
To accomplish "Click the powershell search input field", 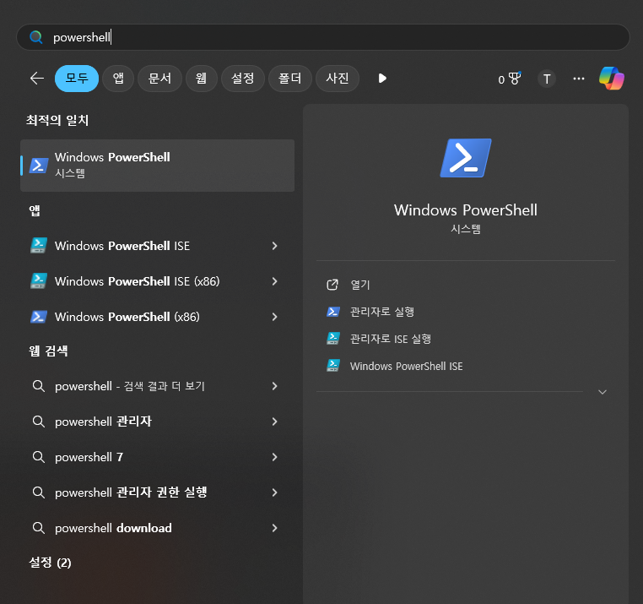I will tap(322, 37).
